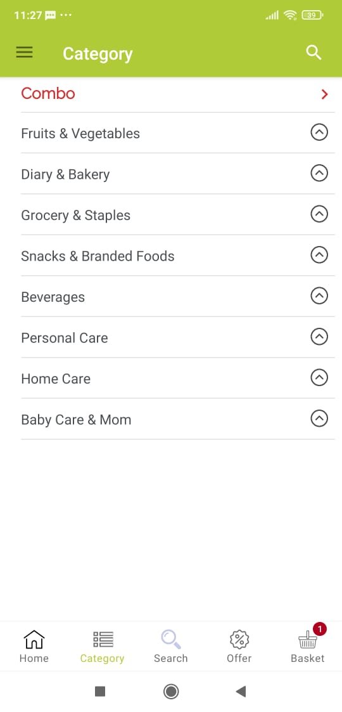342x712 pixels.
Task: Tap the Android home circle button
Action: (x=171, y=692)
